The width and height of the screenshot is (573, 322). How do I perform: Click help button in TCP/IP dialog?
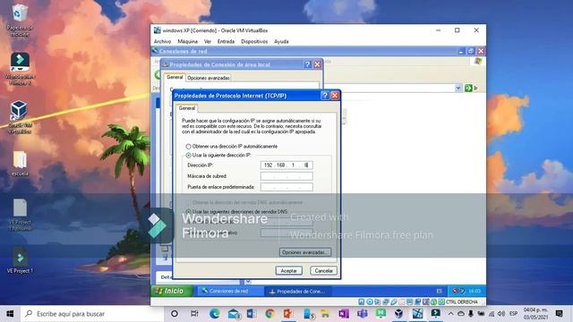[x=324, y=96]
